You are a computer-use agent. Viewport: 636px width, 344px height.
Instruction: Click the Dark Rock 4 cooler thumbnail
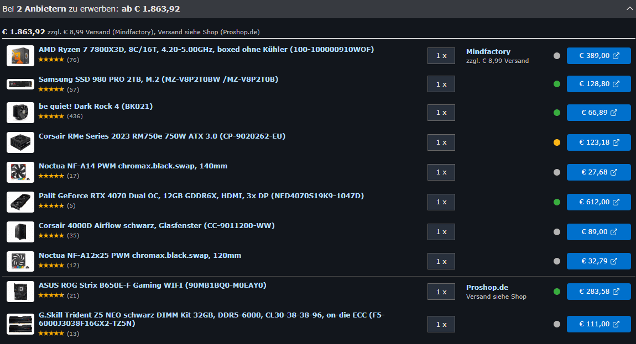[x=20, y=112]
